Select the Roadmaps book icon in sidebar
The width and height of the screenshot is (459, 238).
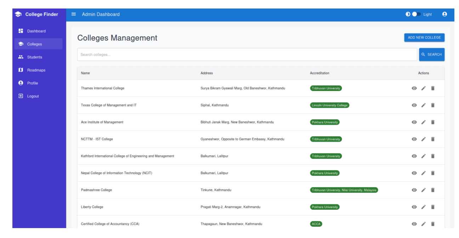[21, 70]
